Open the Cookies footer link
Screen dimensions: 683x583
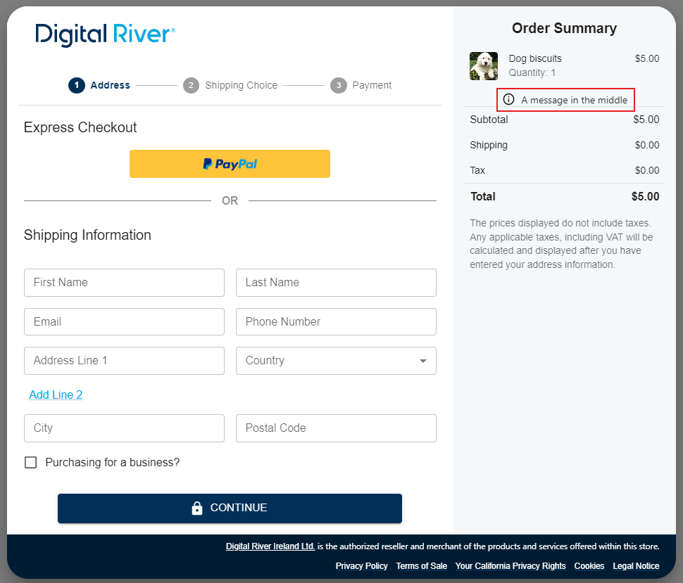point(589,565)
